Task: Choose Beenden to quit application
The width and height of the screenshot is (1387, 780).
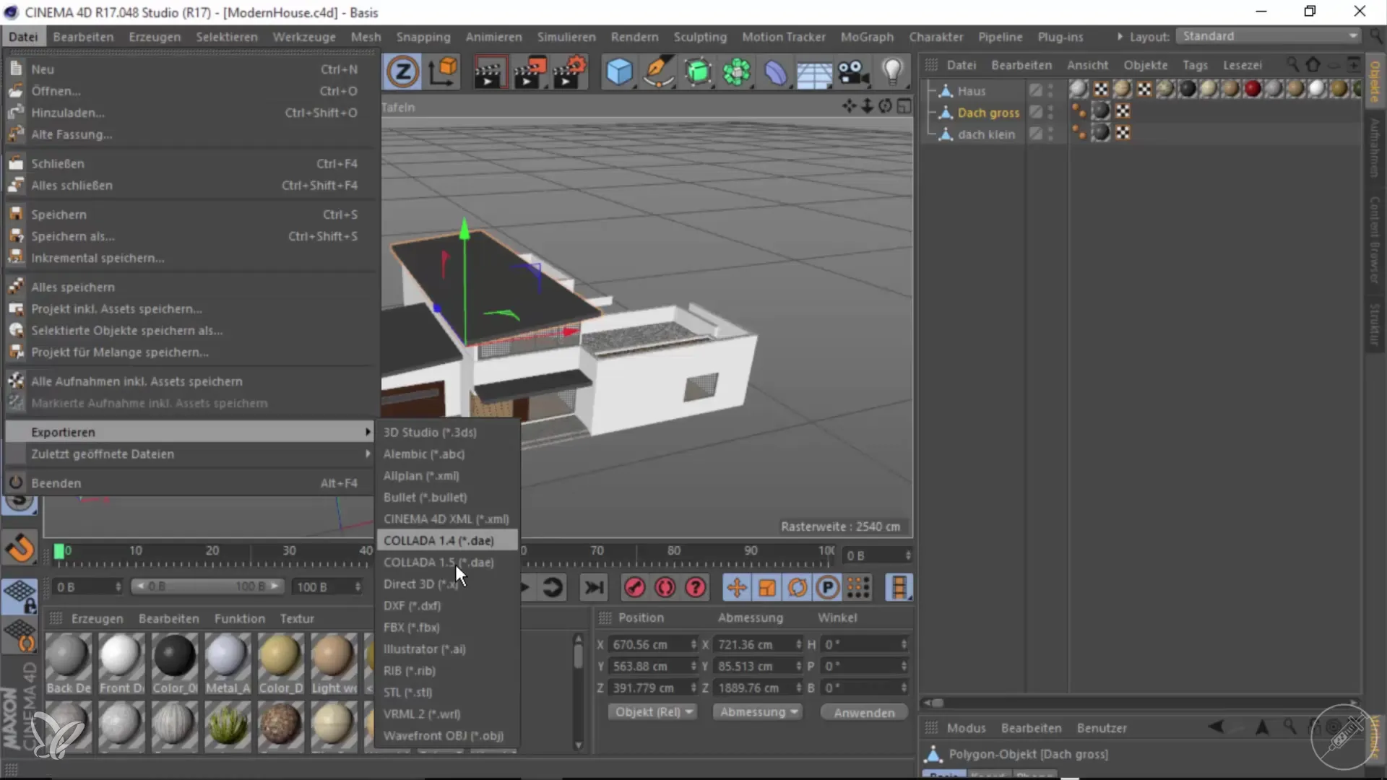Action: [x=190, y=483]
